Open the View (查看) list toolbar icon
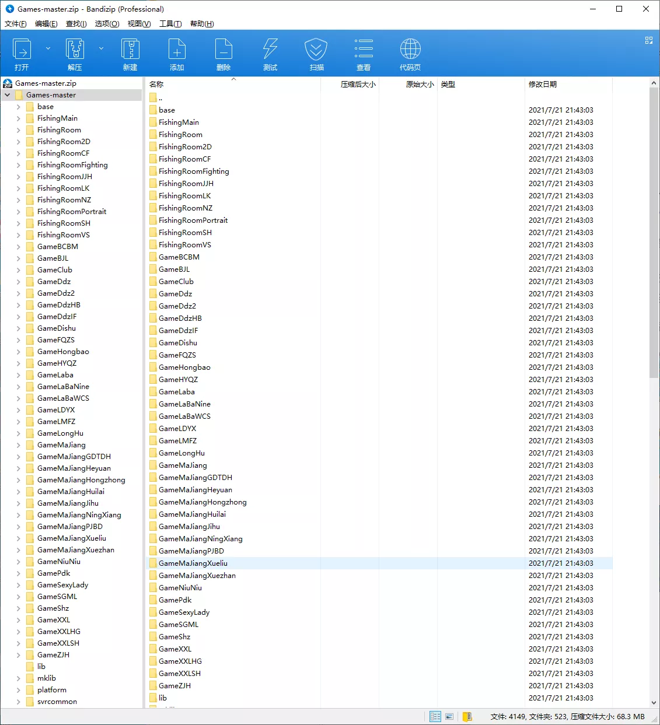Image resolution: width=660 pixels, height=725 pixels. [364, 54]
